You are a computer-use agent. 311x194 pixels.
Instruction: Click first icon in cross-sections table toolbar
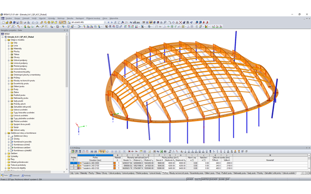click(x=73, y=151)
